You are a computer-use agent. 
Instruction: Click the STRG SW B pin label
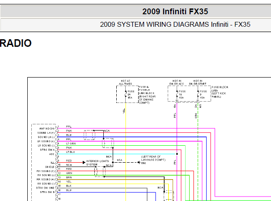pos(47,192)
